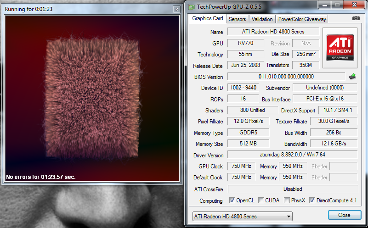Click the Transistors field '956M'

[306, 65]
